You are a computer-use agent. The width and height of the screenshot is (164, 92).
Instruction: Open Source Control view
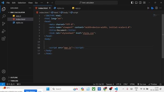click(4, 24)
